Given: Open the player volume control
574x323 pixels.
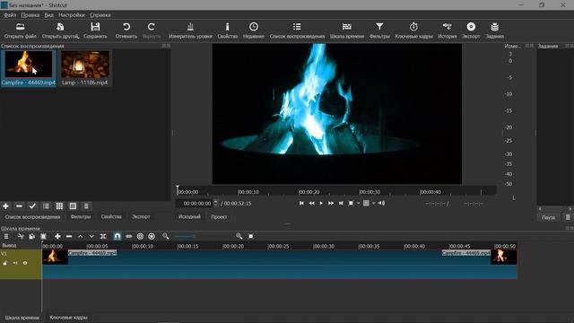Looking at the screenshot, I should click(381, 204).
